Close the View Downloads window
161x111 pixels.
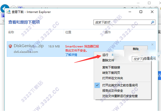152,12
